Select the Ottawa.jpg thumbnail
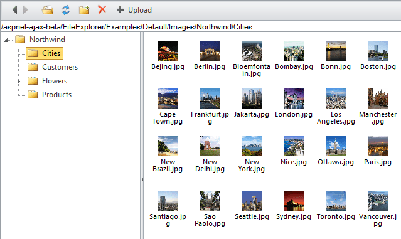This screenshot has height=239, width=401. [x=336, y=146]
